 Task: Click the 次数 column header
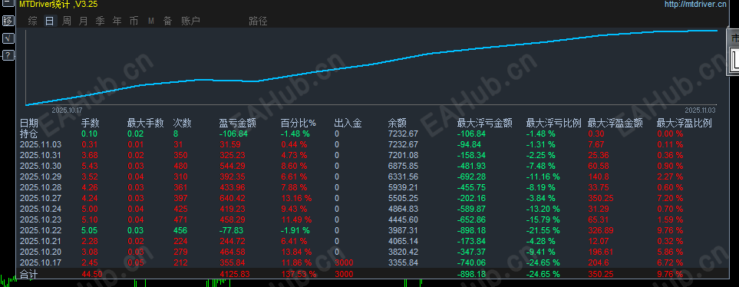coord(183,124)
